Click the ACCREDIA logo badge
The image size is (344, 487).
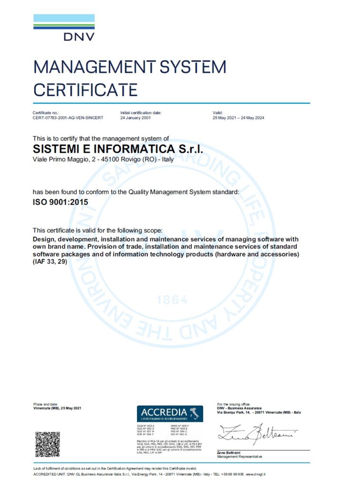[x=170, y=413]
